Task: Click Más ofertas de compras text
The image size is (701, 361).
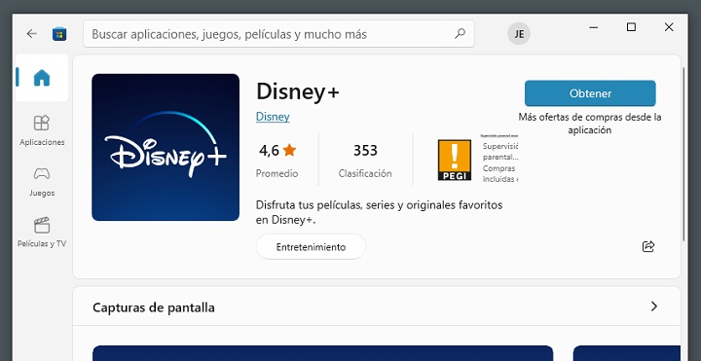Action: pos(590,124)
